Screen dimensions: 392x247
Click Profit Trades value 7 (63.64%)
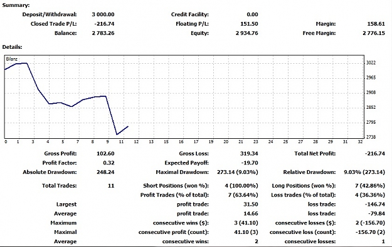point(243,195)
